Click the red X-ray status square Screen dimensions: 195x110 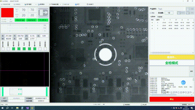click(x=7, y=13)
